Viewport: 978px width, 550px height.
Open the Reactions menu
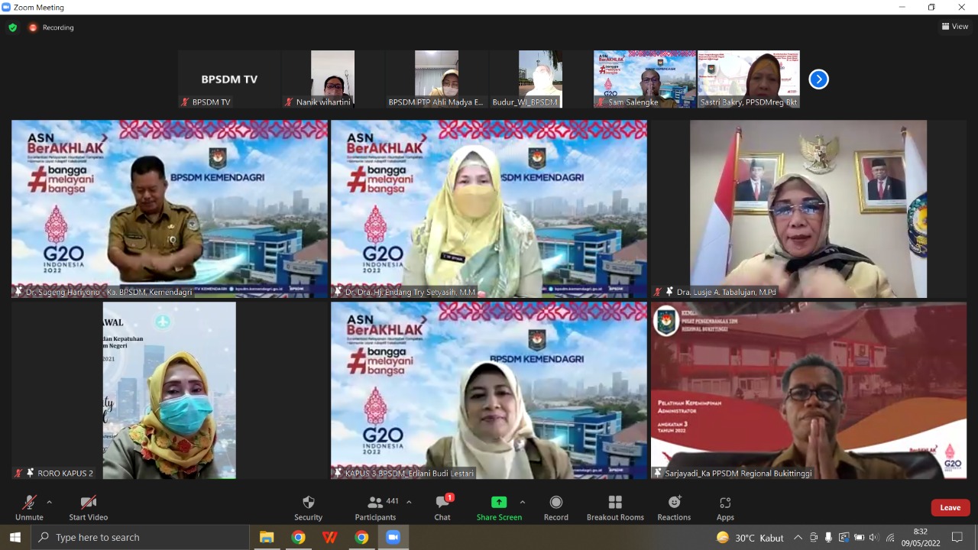click(x=674, y=507)
